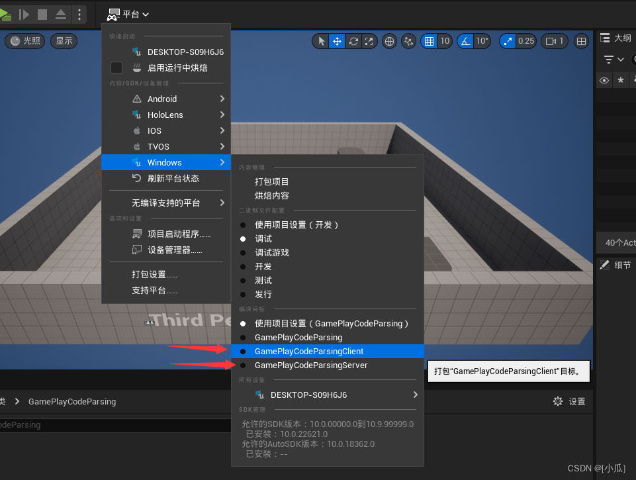This screenshot has height=480, width=636.
Task: Select 发行 shipping configuration radio
Action: 328,294
